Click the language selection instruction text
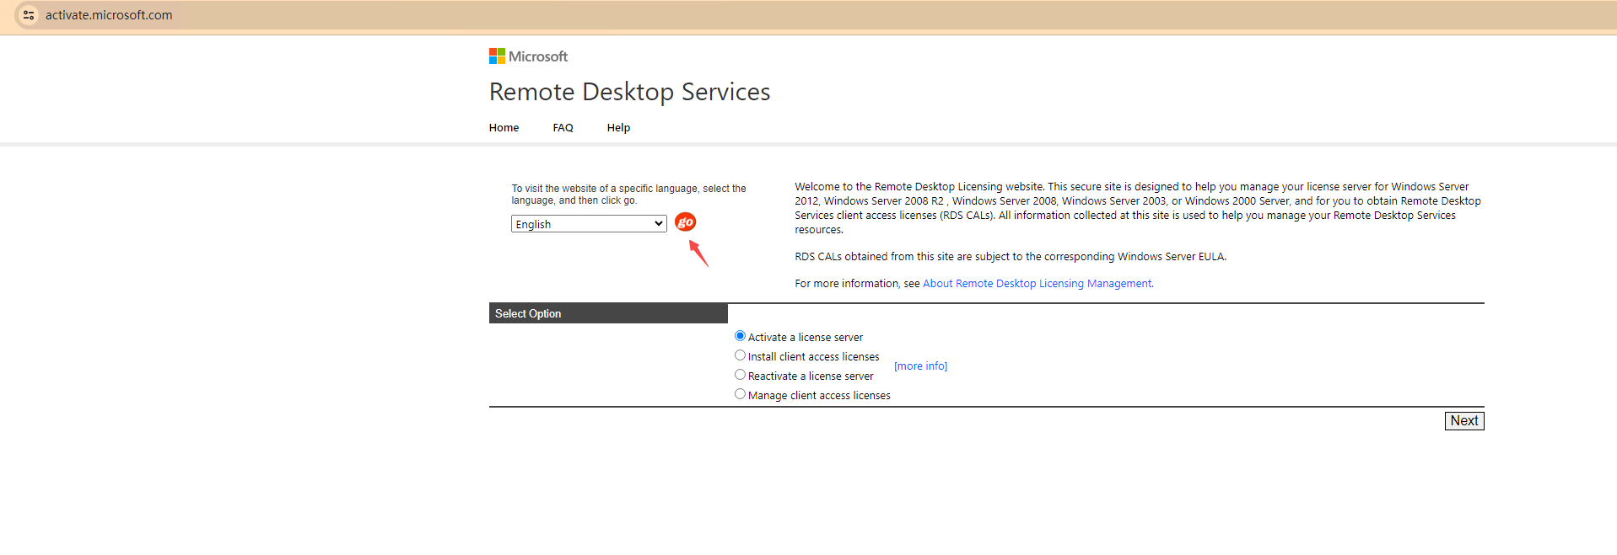 pyautogui.click(x=628, y=195)
